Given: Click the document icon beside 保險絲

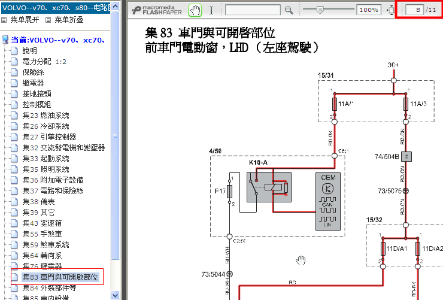Looking at the screenshot, I should click(x=14, y=72).
